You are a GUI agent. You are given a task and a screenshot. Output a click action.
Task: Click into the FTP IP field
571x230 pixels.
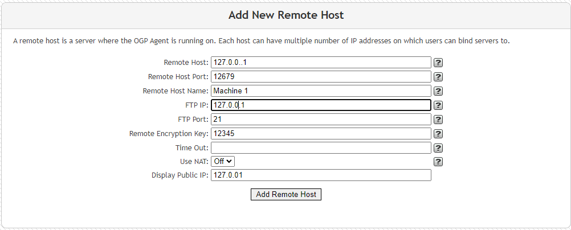(x=321, y=105)
